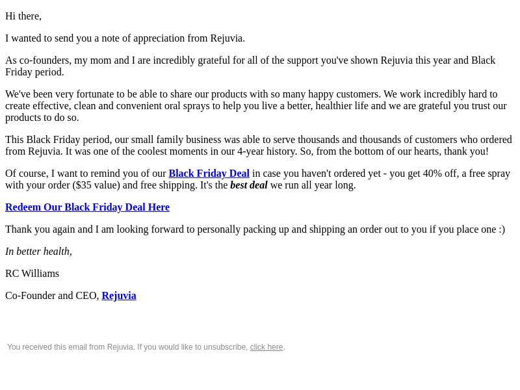Image resolution: width=520 pixels, height=390 pixels.
Task: Click the In better health sign-off
Action: click(38, 252)
